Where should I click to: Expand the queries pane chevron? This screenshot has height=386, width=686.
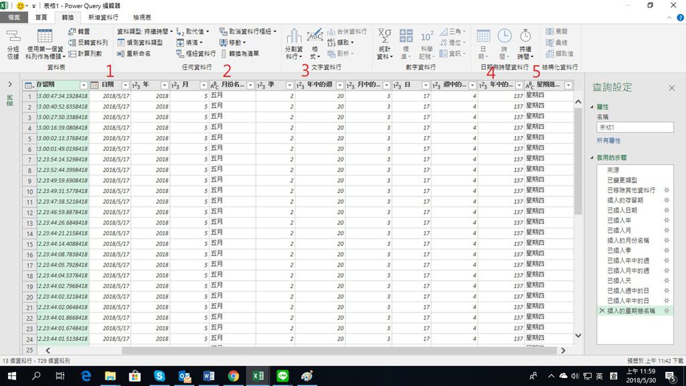[x=10, y=84]
